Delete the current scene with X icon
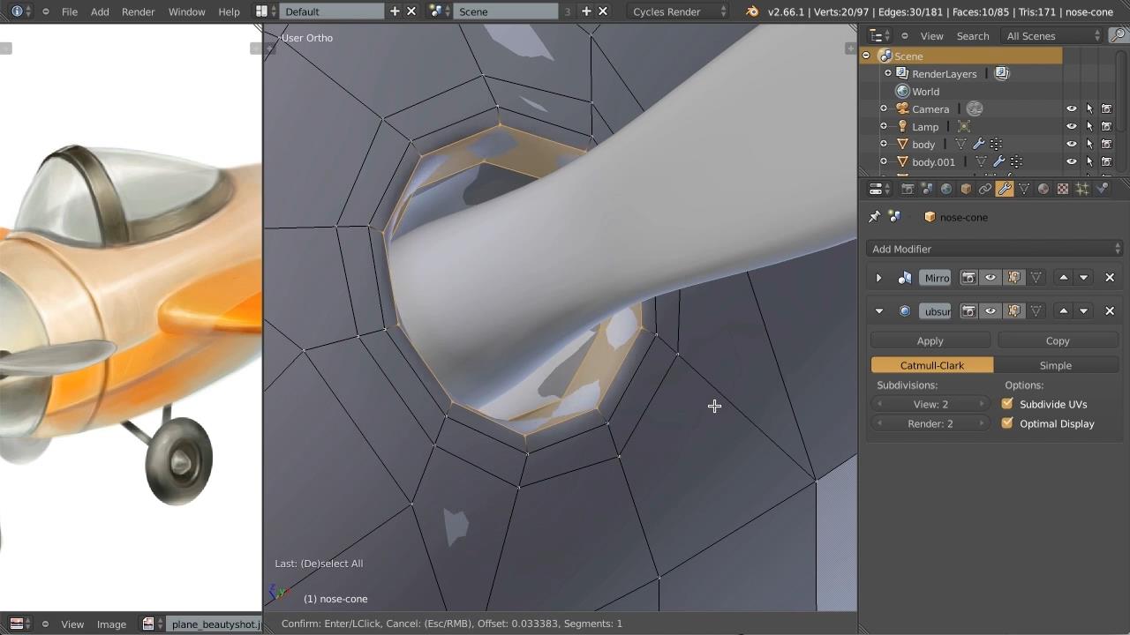The height and width of the screenshot is (635, 1130). [603, 11]
